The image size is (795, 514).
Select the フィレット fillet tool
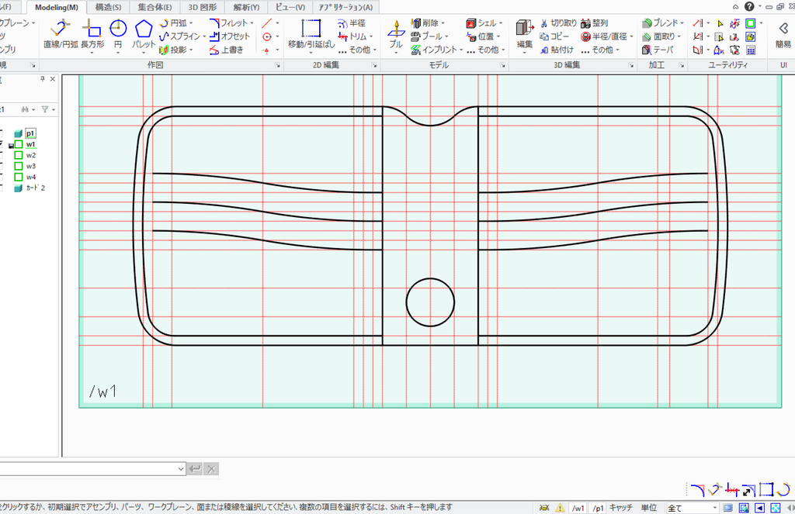(229, 22)
